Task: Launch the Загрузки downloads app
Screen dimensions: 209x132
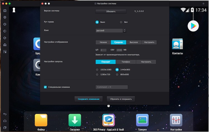Action: (75, 120)
